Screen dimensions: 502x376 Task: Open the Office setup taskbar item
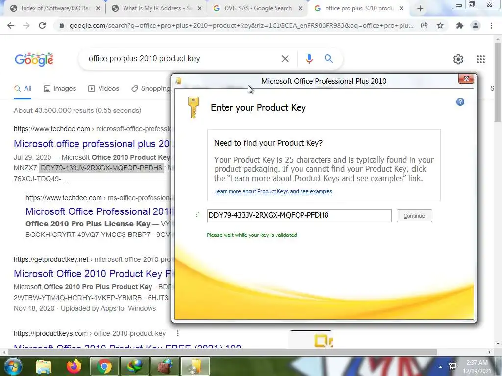click(x=196, y=366)
